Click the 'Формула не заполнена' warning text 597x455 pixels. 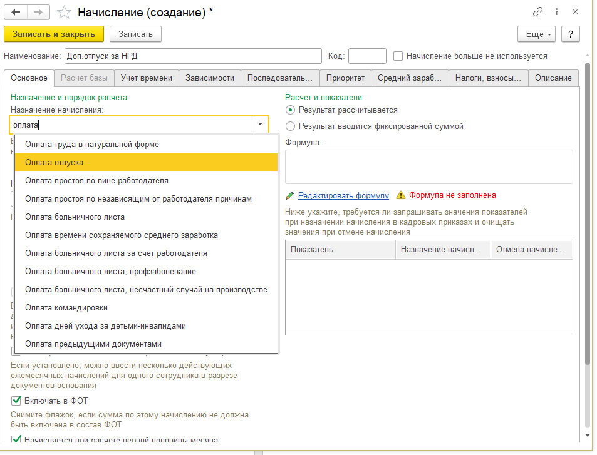[452, 195]
